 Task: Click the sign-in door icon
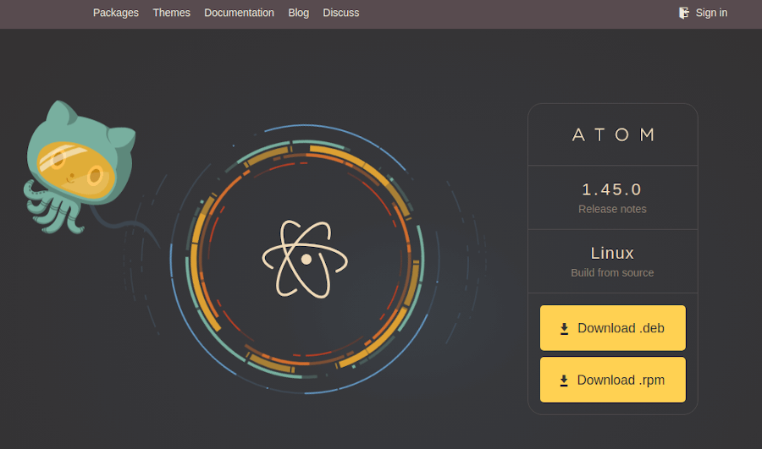click(684, 13)
